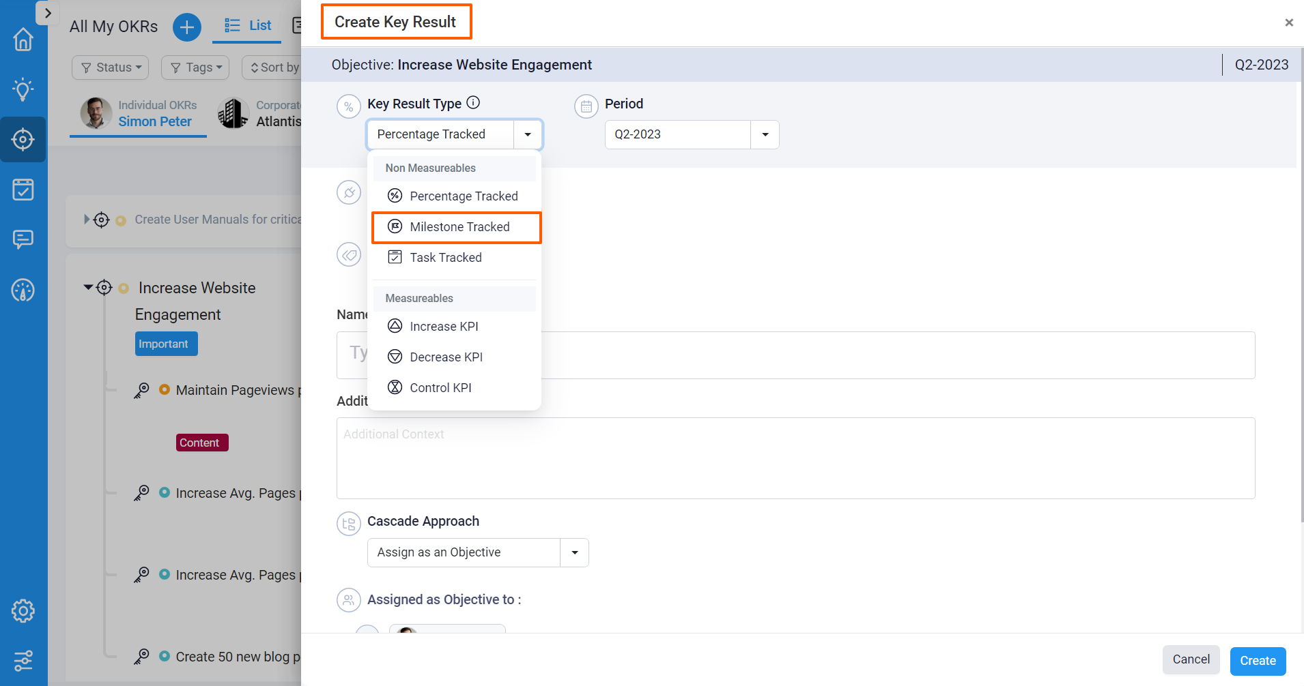This screenshot has width=1304, height=686.
Task: Open the Period Q2-2023 dropdown
Action: pos(765,134)
